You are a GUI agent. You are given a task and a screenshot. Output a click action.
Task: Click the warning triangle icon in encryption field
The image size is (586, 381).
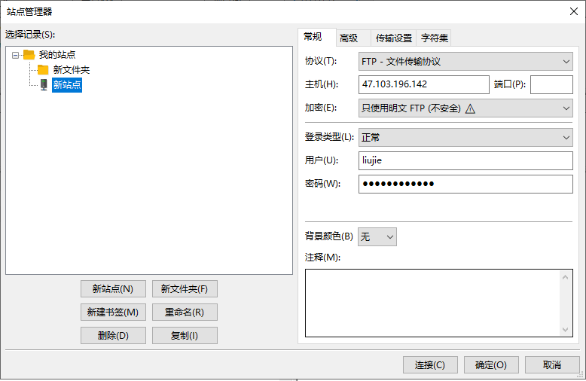click(470, 108)
